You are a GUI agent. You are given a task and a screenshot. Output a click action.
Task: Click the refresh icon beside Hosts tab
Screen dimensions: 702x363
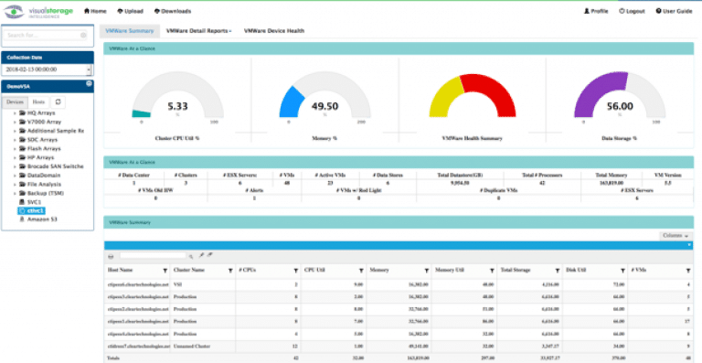[58, 102]
